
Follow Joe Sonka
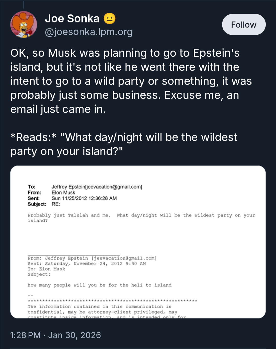(x=244, y=25)
